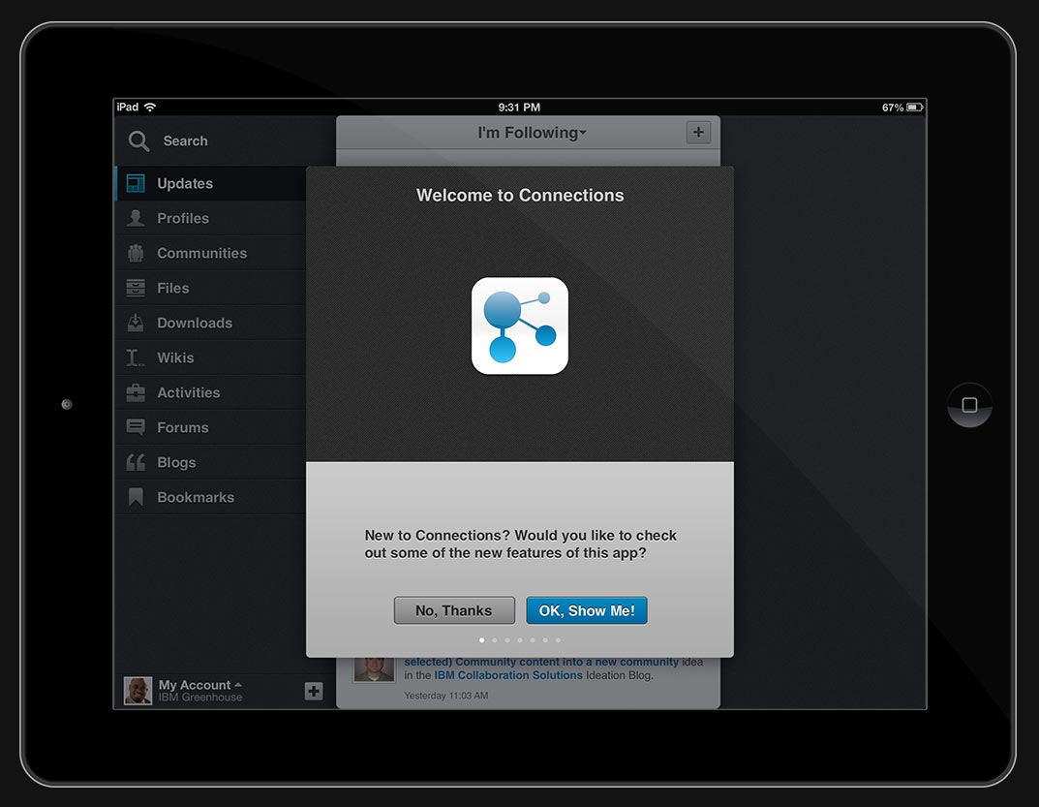Click the Search magnifier icon
This screenshot has height=807, width=1039.
pos(139,141)
